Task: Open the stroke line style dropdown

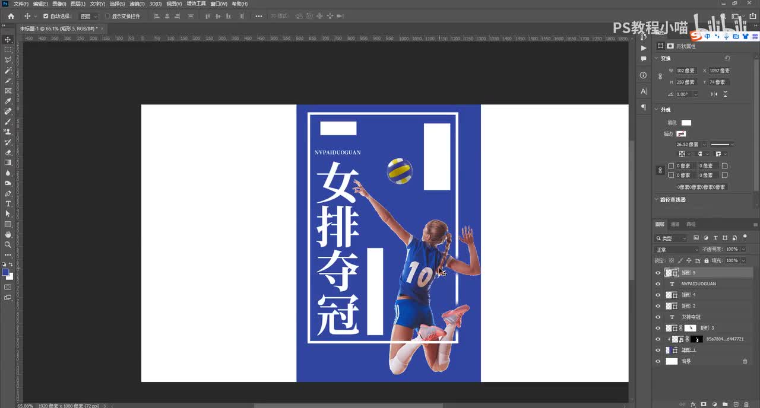Action: (722, 144)
